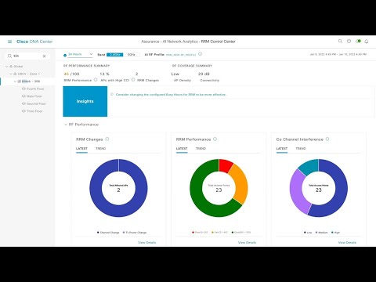This screenshot has width=376, height=282.
Task: Select UBCV - Zone 1 site
Action: tap(29, 74)
